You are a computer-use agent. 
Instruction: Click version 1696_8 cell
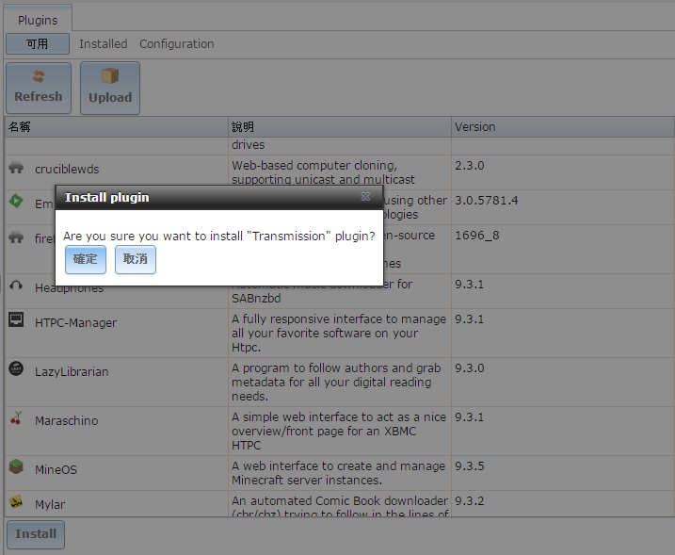pos(477,236)
